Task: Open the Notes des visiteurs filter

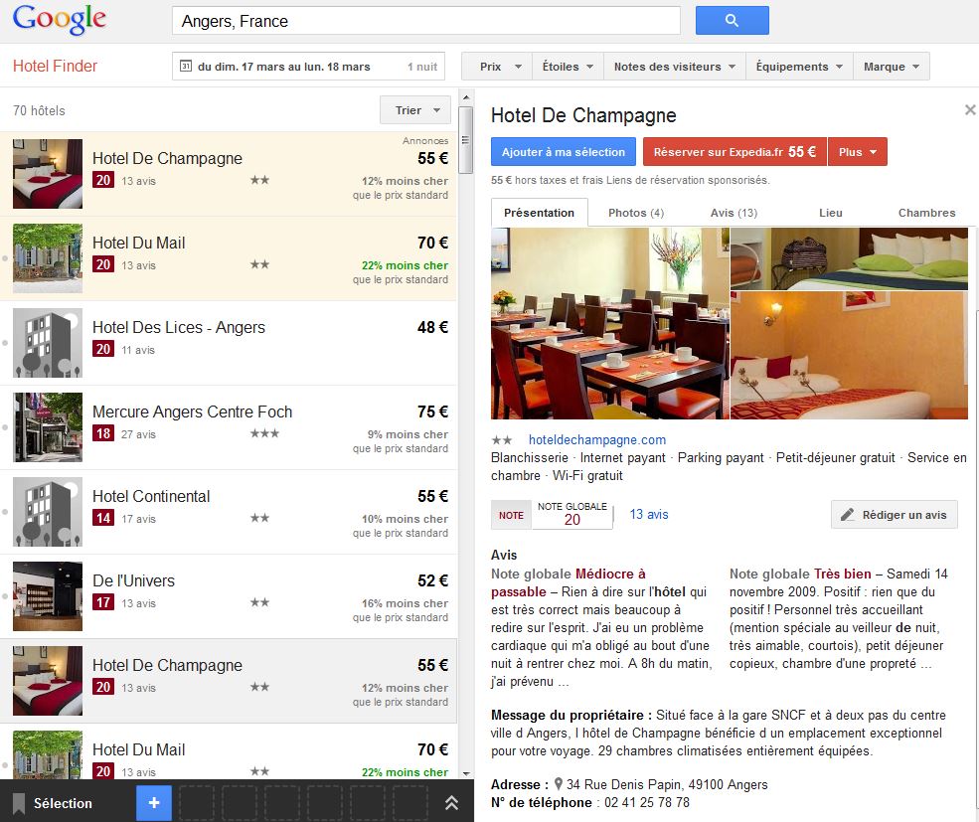Action: (674, 67)
